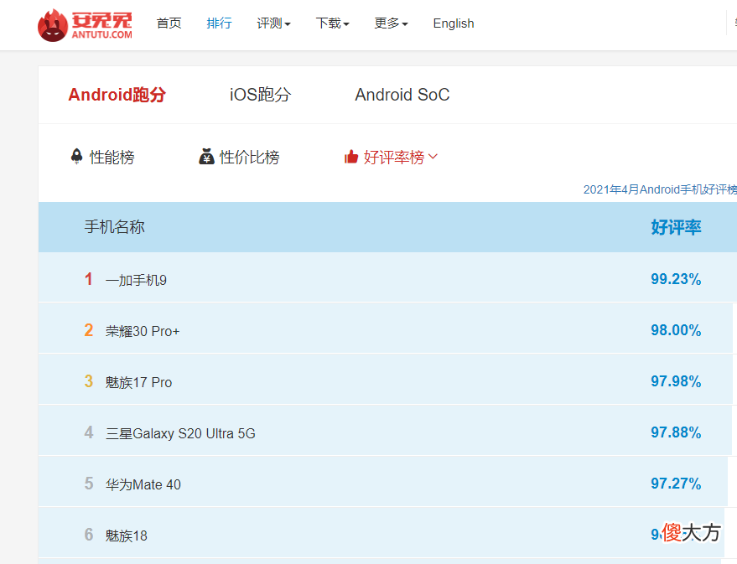The image size is (737, 564).
Task: Click rank number 1 in the list
Action: (88, 279)
